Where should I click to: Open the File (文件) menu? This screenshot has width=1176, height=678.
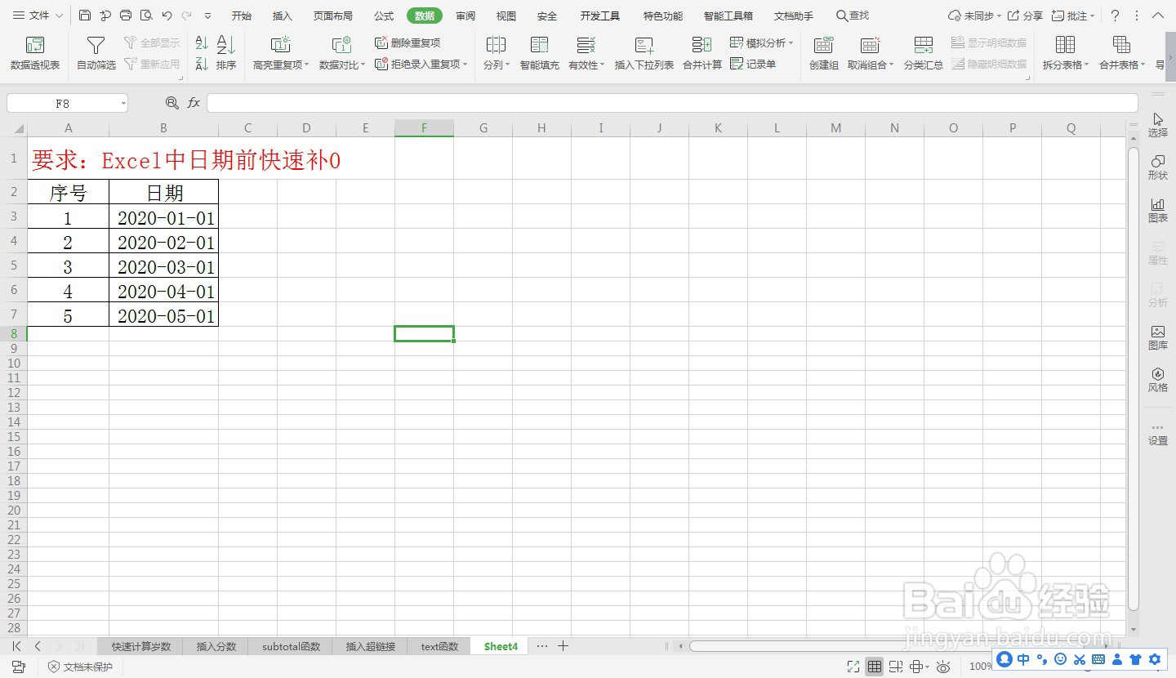pyautogui.click(x=38, y=16)
